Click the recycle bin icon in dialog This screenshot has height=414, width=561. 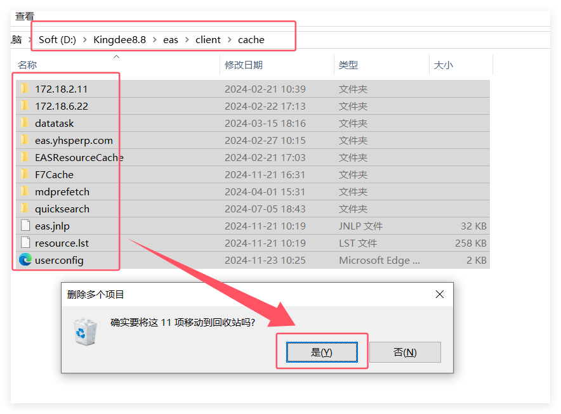tap(85, 332)
